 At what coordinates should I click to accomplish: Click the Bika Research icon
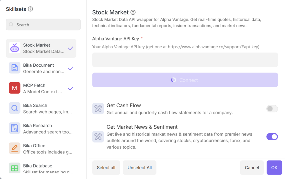[15, 128]
